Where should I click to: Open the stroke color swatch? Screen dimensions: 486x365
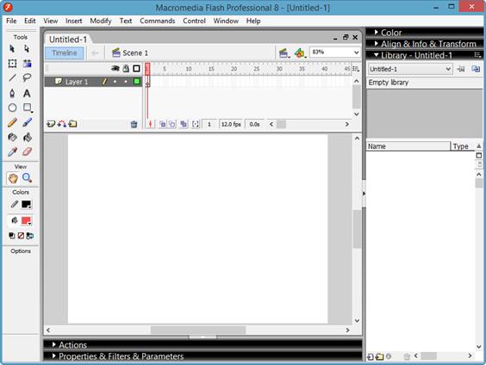point(26,204)
